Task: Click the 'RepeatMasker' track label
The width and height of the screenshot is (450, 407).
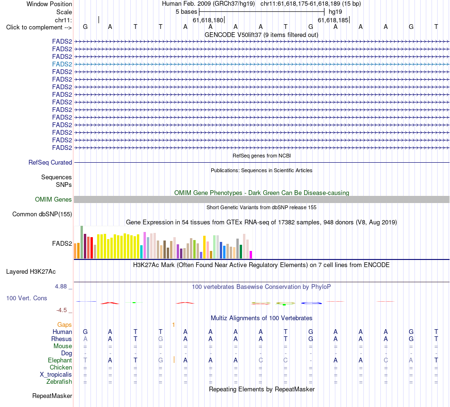Action: tap(52, 396)
